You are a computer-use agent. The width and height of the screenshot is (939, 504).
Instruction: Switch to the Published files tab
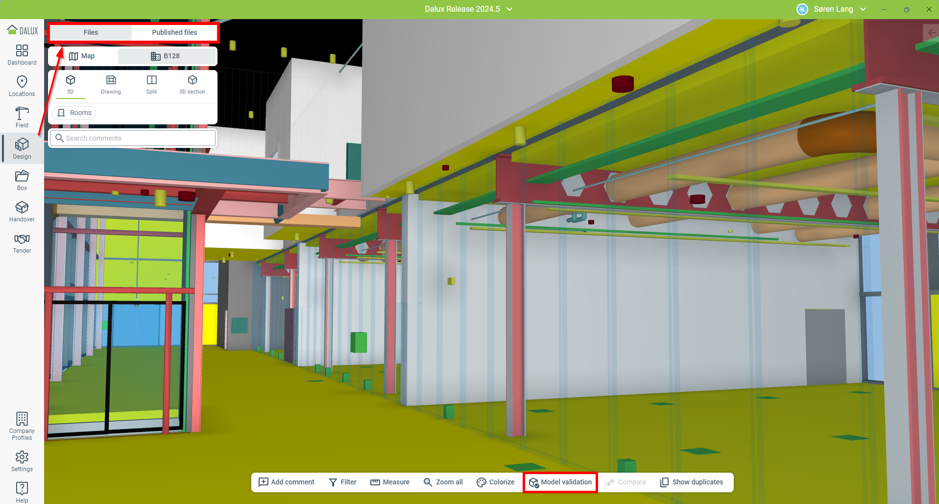174,32
